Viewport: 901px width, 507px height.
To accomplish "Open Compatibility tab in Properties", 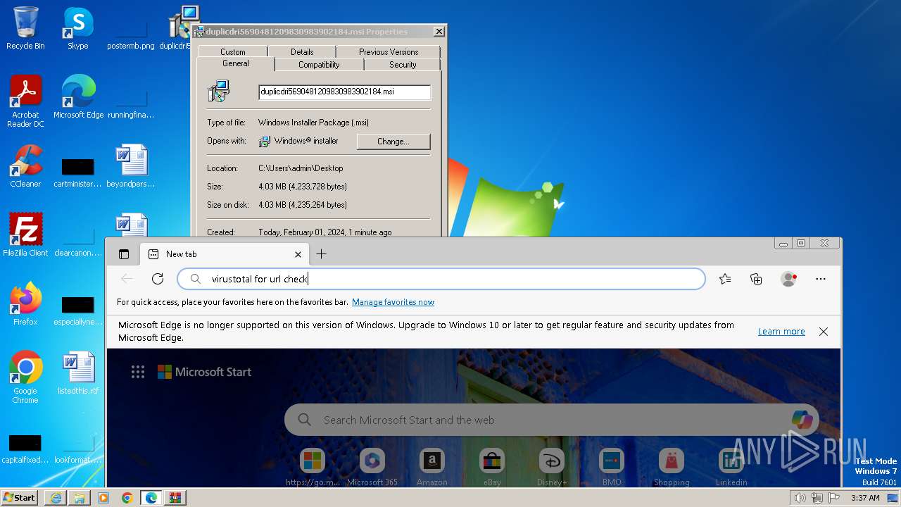I will click(319, 64).
